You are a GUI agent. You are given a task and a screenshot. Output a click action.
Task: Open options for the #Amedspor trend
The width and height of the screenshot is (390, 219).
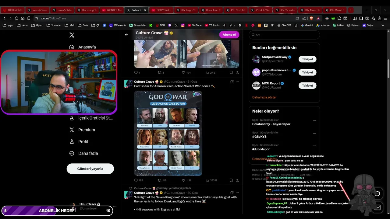314,146
